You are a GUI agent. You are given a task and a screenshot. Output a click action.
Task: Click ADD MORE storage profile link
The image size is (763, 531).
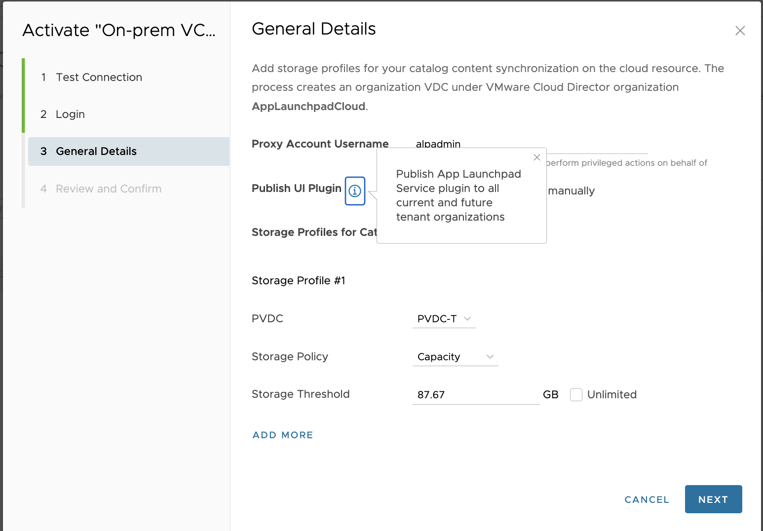point(283,435)
